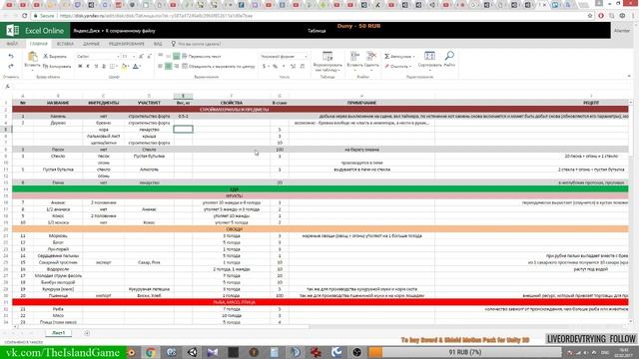
Task: Cut selection with scissors icon
Action: tap(46, 56)
